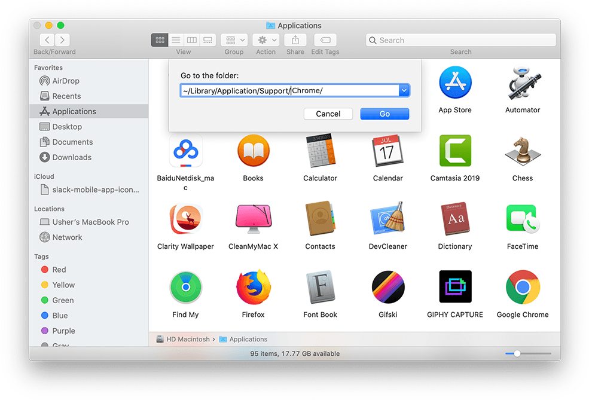Select Downloads in the sidebar
Screen dimensions: 589x400
pos(71,157)
